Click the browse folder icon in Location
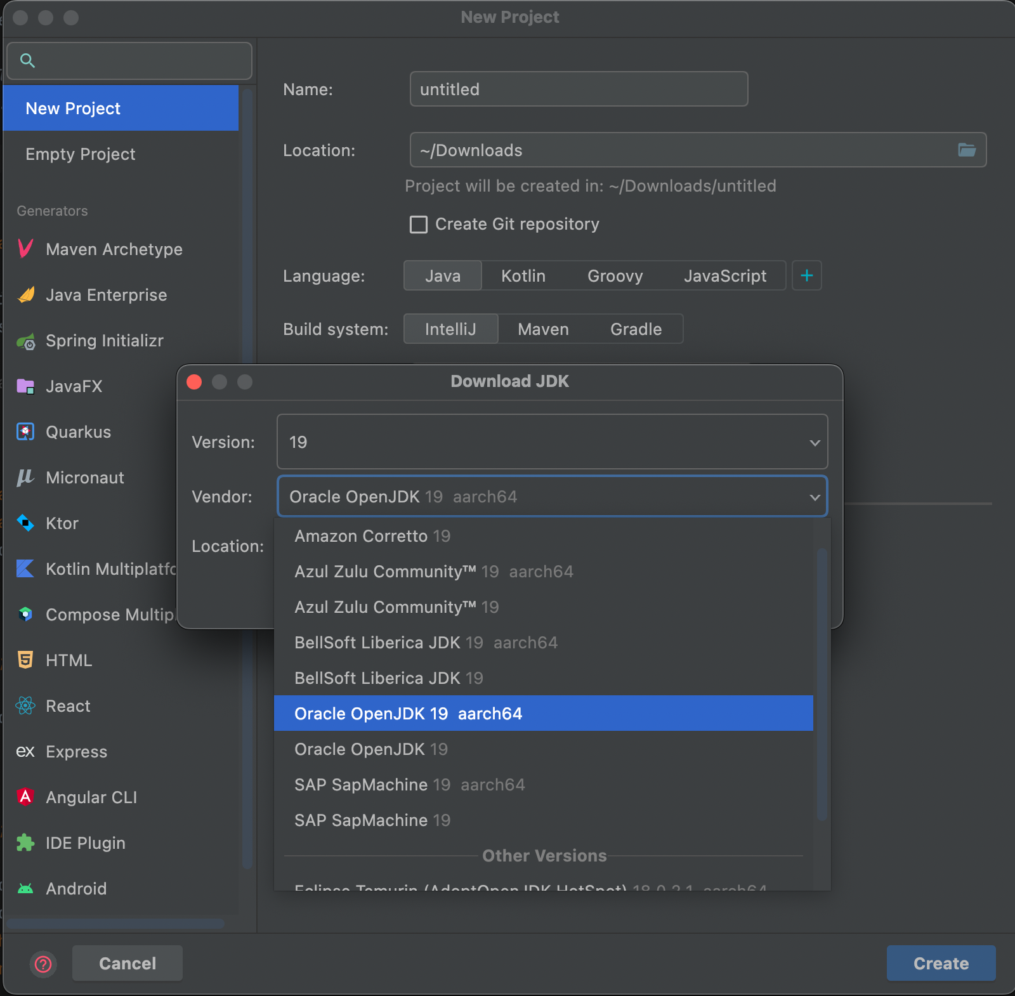The height and width of the screenshot is (996, 1015). tap(967, 150)
